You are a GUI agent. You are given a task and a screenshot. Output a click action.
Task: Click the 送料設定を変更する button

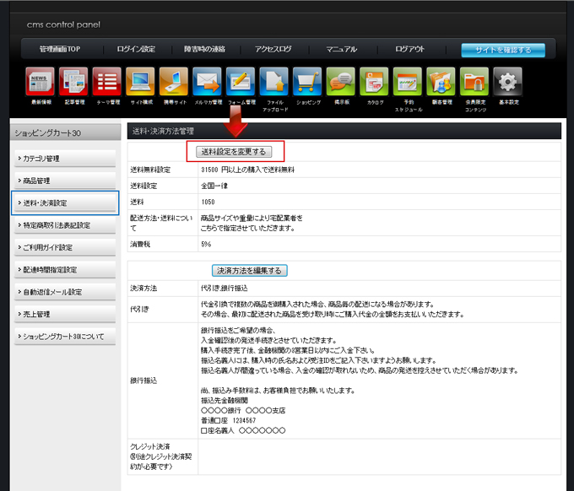[x=233, y=152]
